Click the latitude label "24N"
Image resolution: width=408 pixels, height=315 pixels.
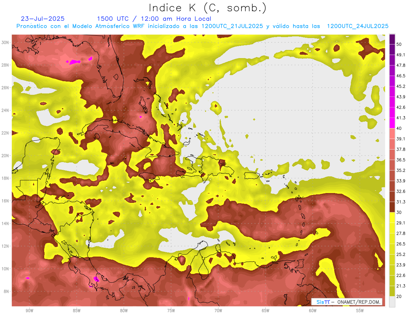tap(5, 110)
